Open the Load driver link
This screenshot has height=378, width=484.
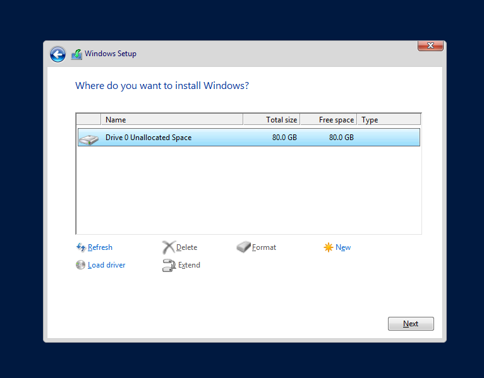[106, 265]
